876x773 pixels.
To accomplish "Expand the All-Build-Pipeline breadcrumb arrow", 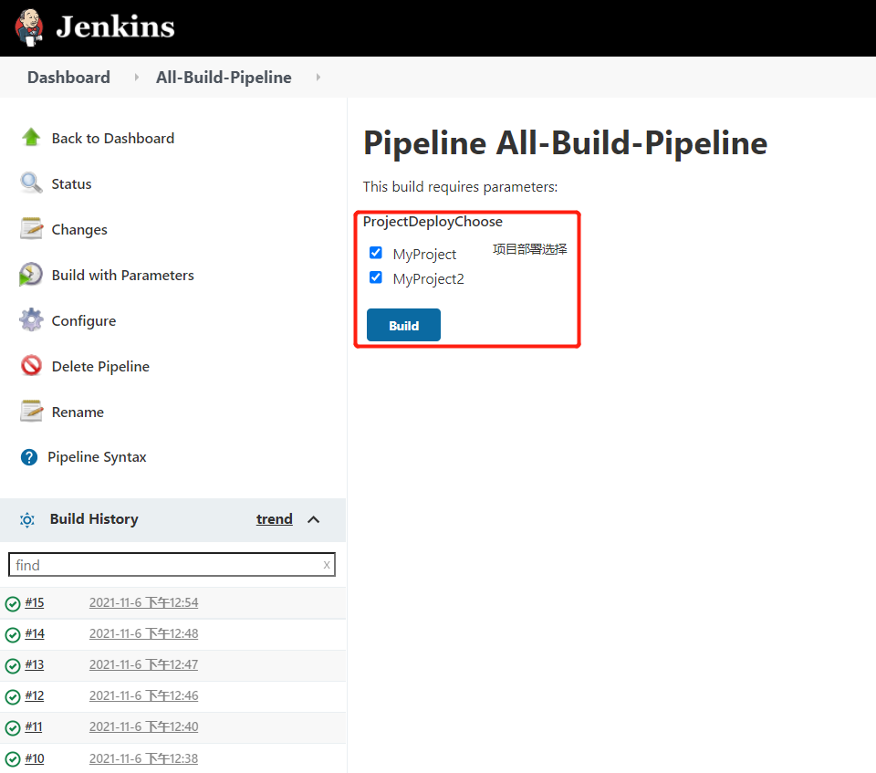I will tap(318, 78).
